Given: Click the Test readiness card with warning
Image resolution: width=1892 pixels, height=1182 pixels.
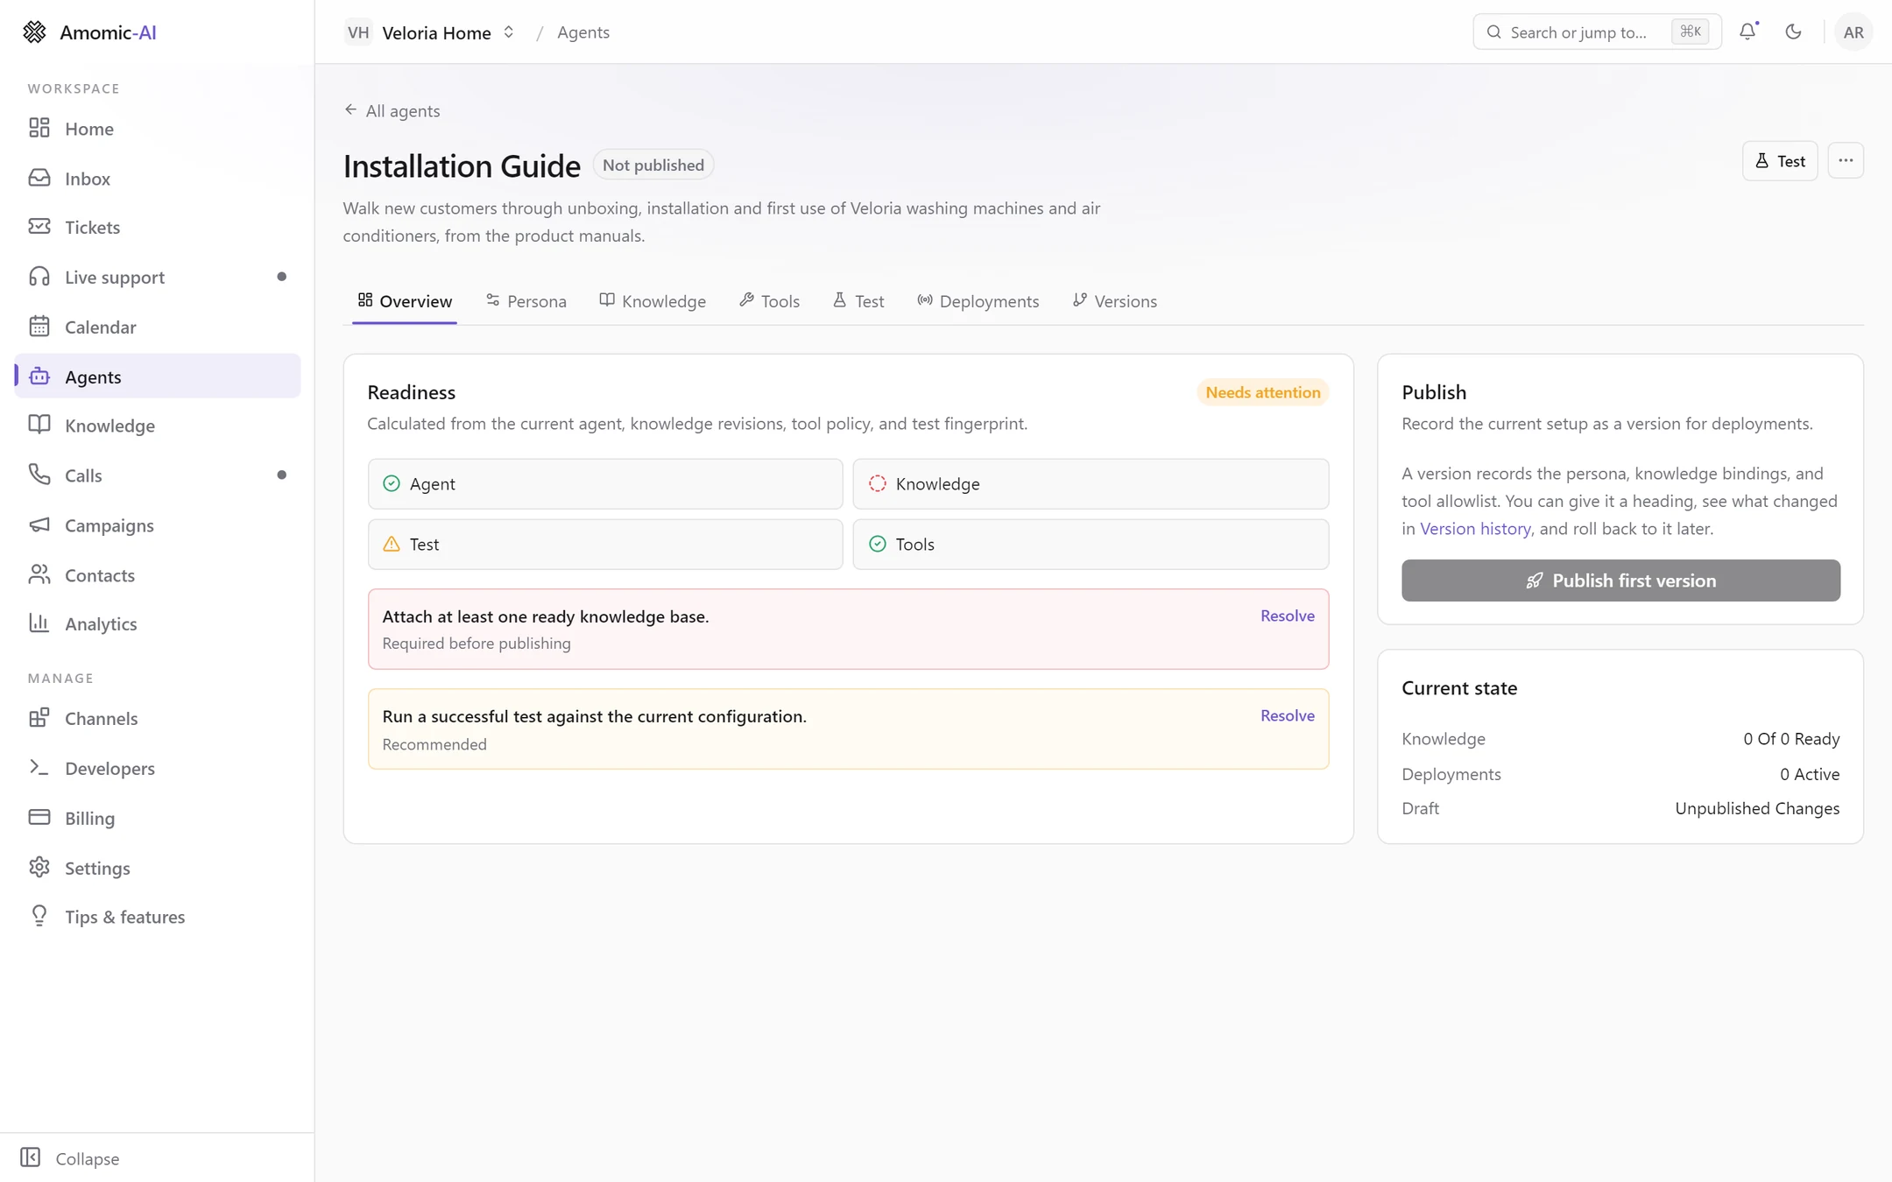Looking at the screenshot, I should pos(605,545).
